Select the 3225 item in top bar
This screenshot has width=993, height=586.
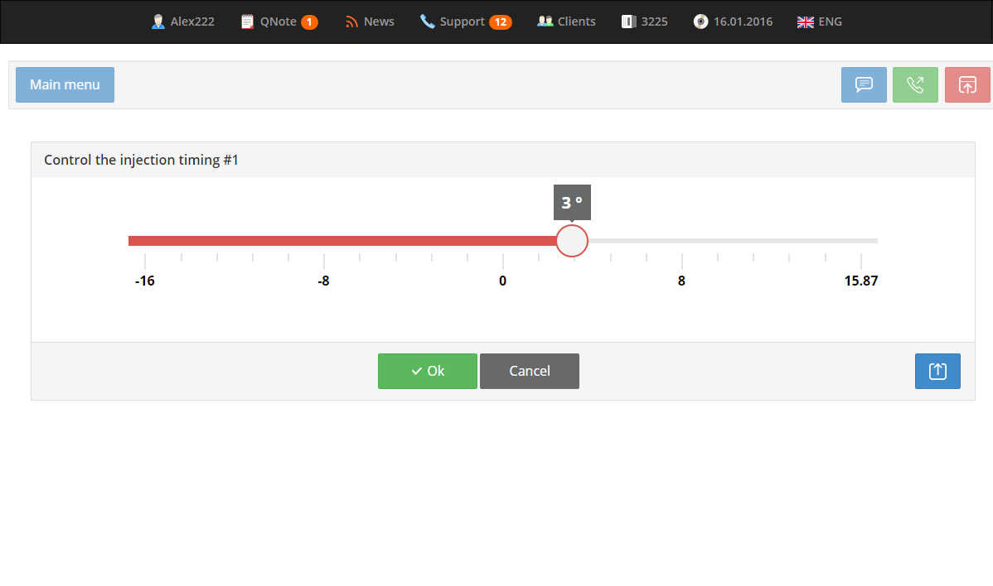(x=654, y=22)
